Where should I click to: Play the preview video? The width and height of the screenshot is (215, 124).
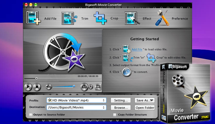click(28, 87)
